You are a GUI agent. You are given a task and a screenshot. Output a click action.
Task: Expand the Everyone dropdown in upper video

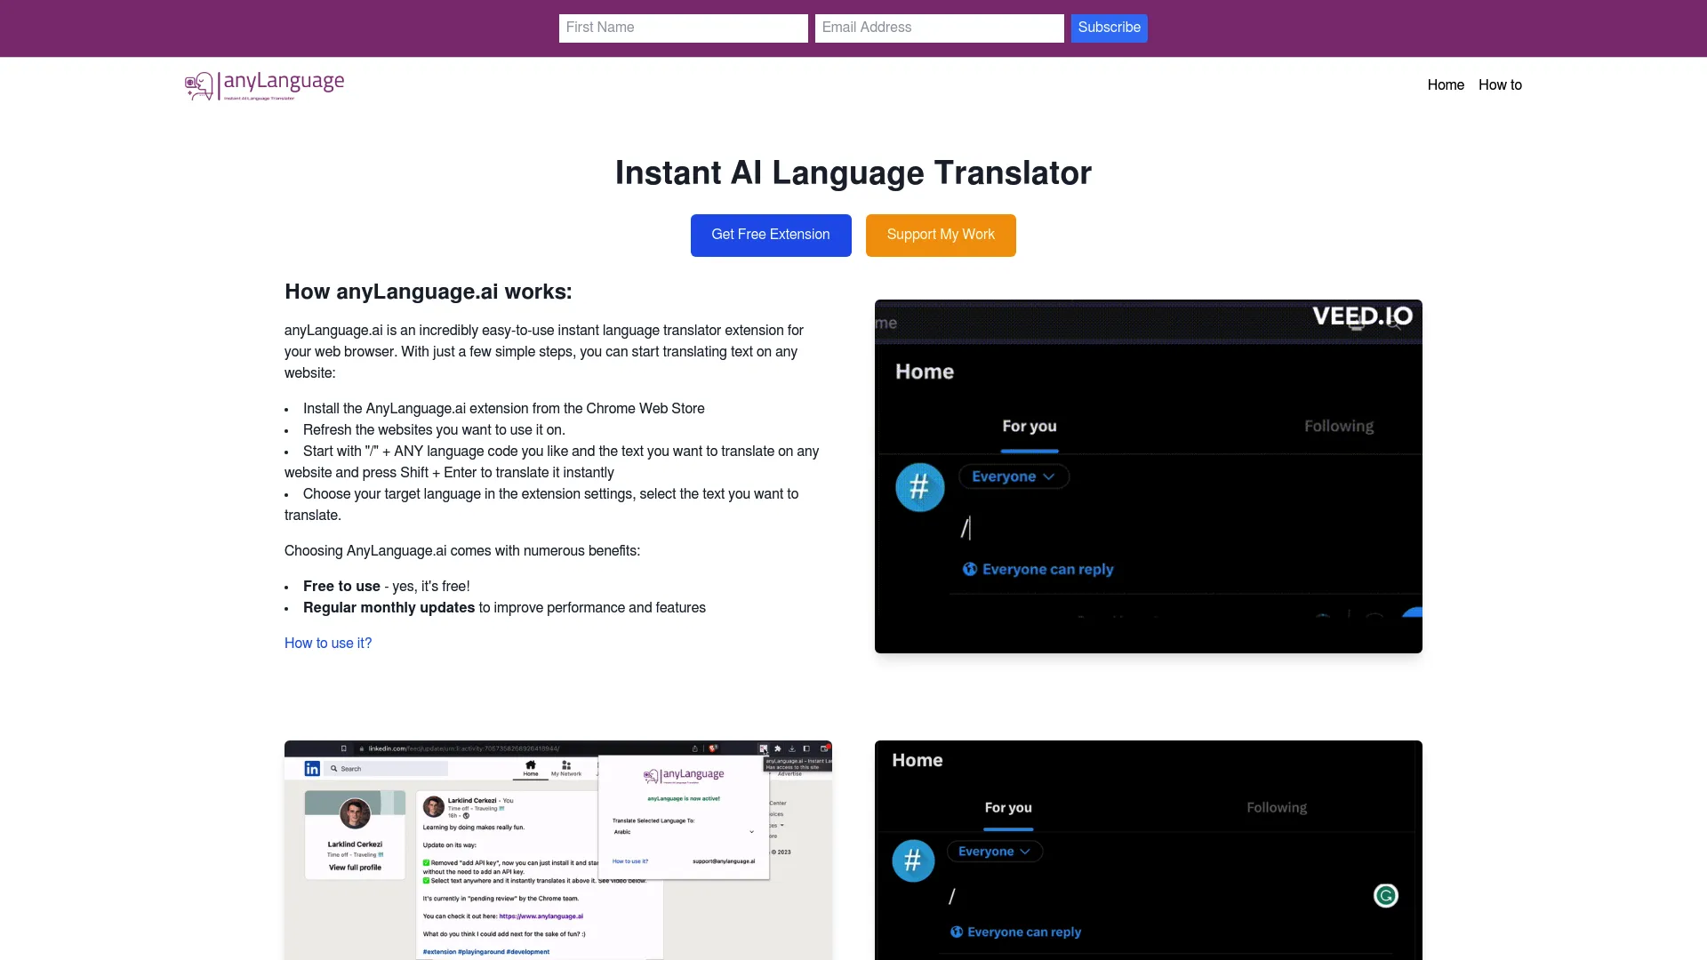coord(1014,476)
